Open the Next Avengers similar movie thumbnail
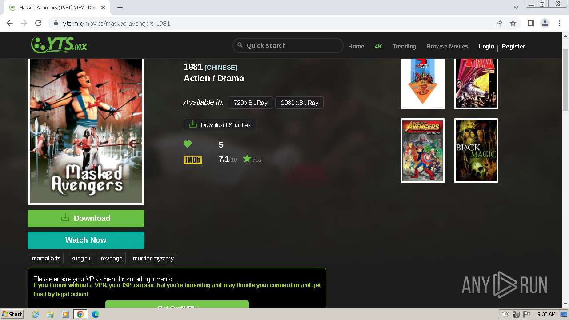The width and height of the screenshot is (569, 320). click(x=423, y=151)
